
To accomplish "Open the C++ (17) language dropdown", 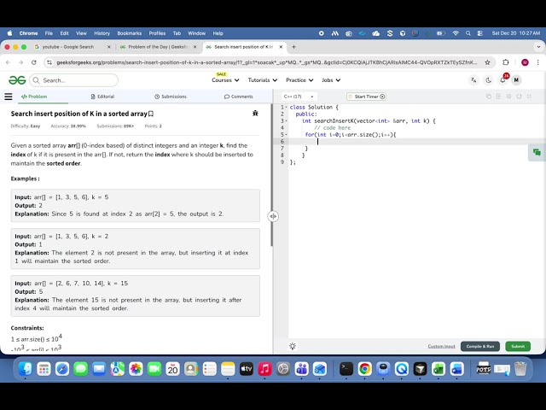I will (298, 97).
